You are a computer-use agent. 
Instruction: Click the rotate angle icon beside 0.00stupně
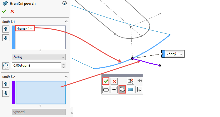6,66
